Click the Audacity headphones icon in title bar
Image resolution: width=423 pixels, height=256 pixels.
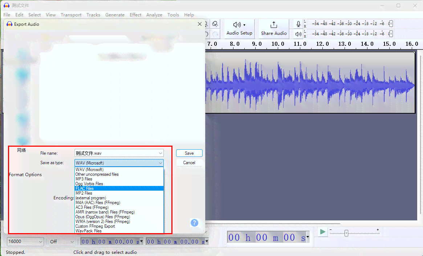[7, 5]
